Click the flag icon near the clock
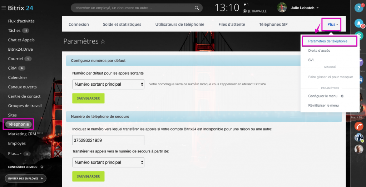 (x=245, y=5)
